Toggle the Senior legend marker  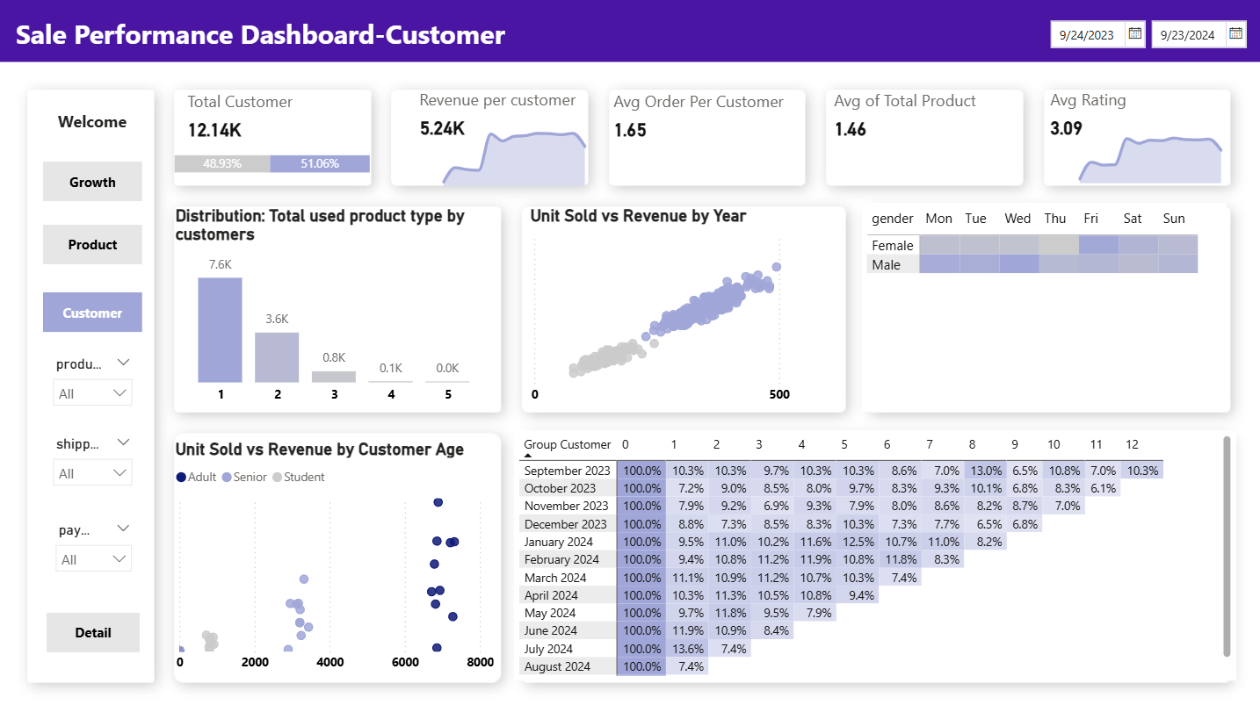tap(227, 477)
